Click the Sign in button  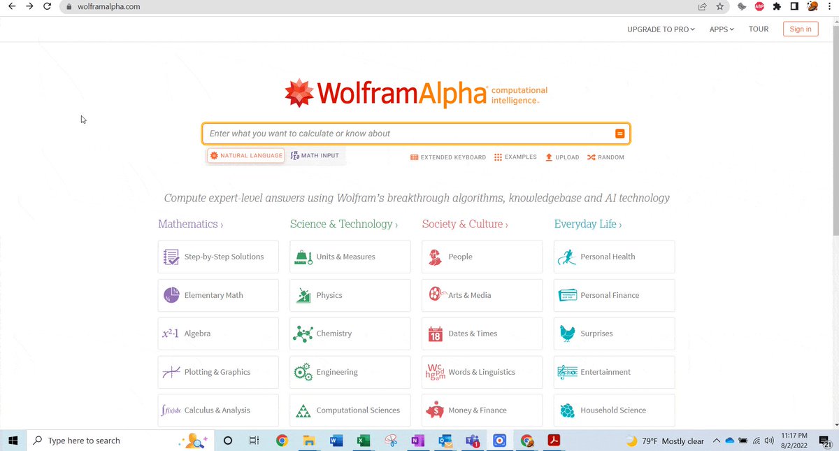(x=801, y=29)
